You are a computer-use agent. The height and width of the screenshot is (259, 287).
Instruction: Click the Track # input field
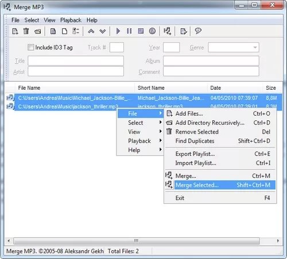pos(117,47)
